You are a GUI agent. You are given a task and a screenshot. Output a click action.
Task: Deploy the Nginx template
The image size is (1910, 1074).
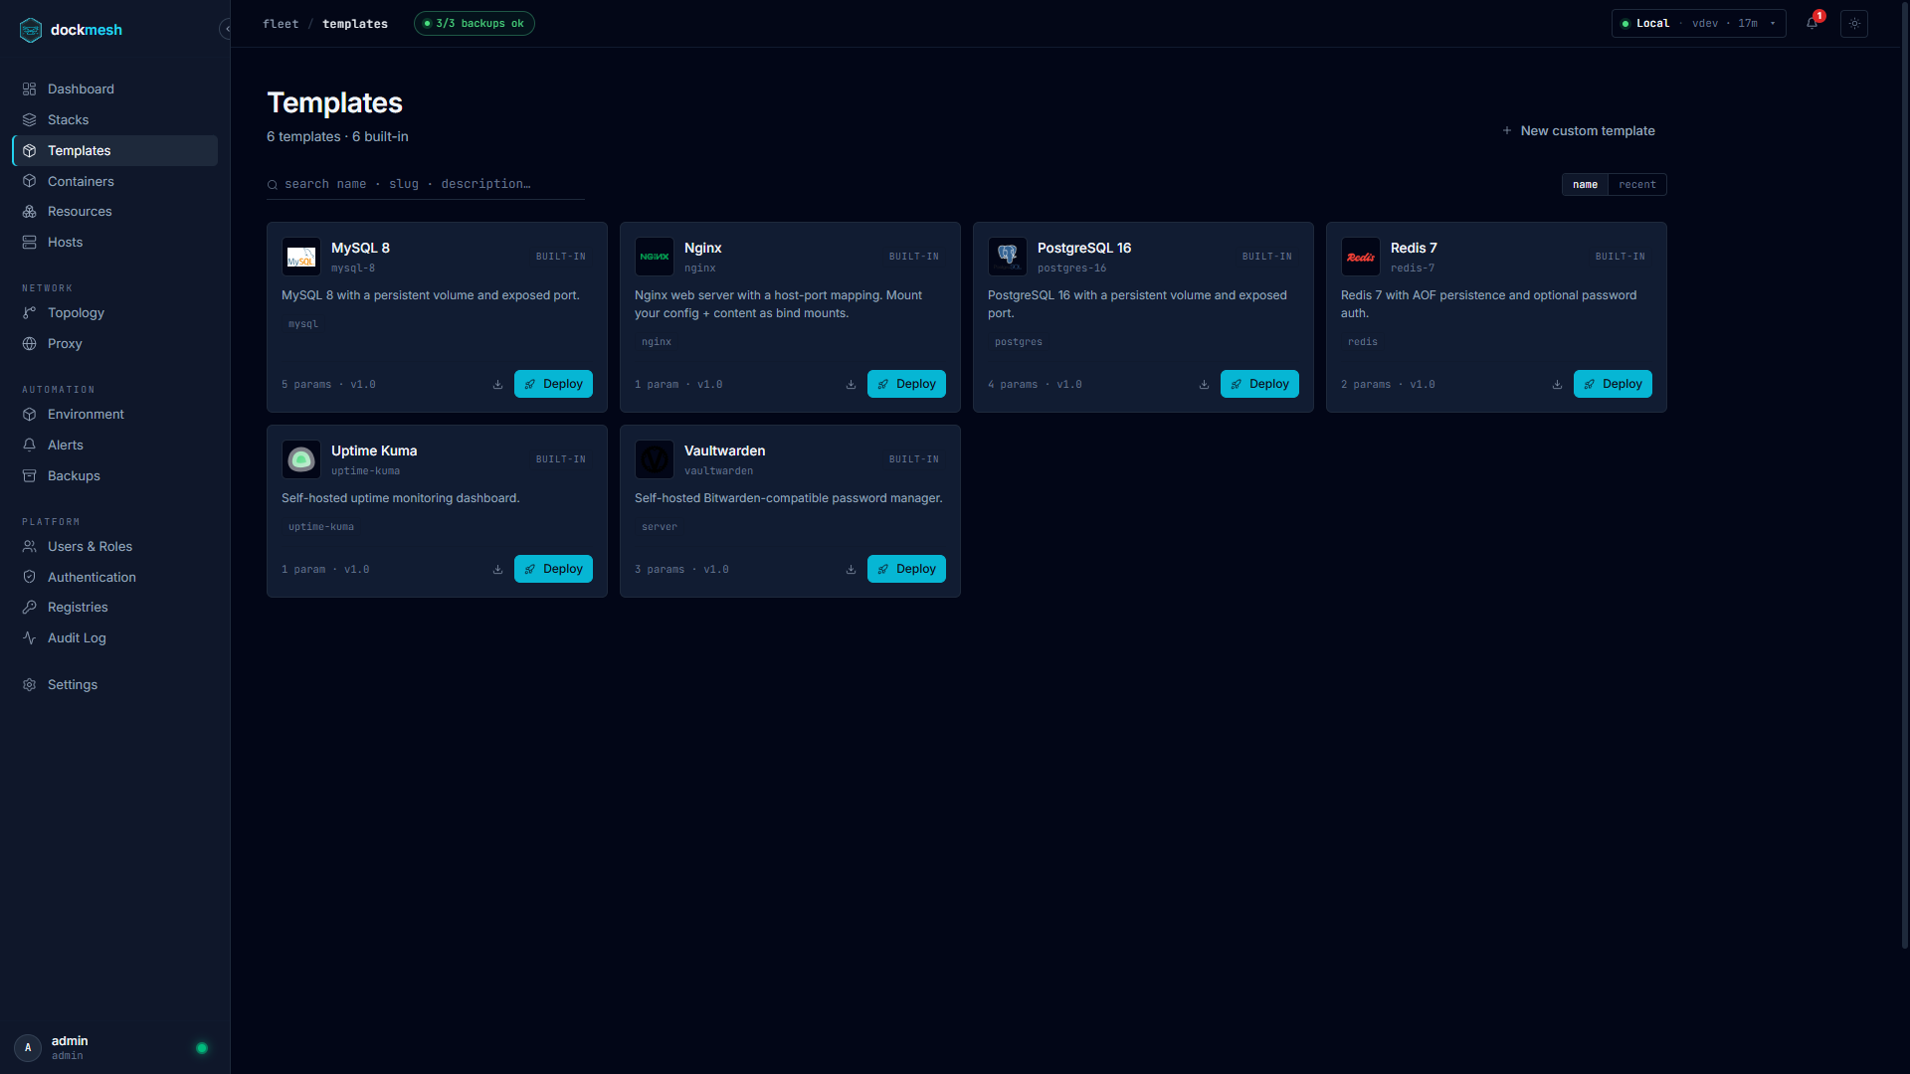point(906,385)
